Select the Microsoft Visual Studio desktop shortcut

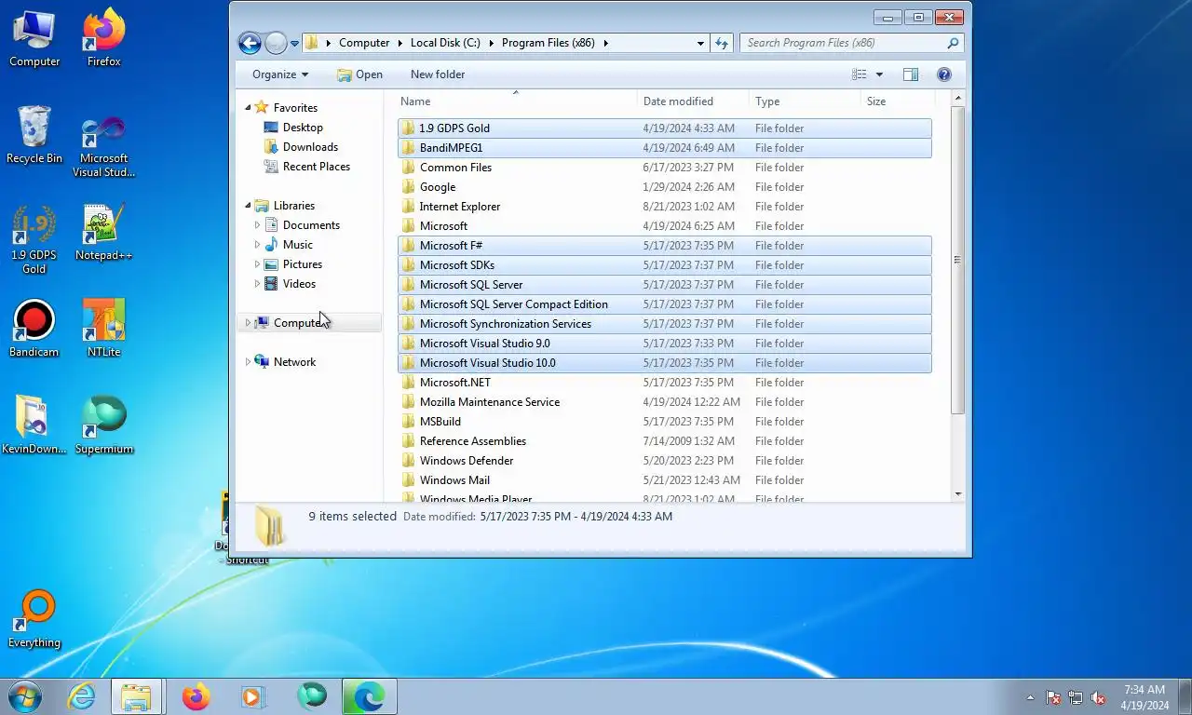[x=103, y=147]
